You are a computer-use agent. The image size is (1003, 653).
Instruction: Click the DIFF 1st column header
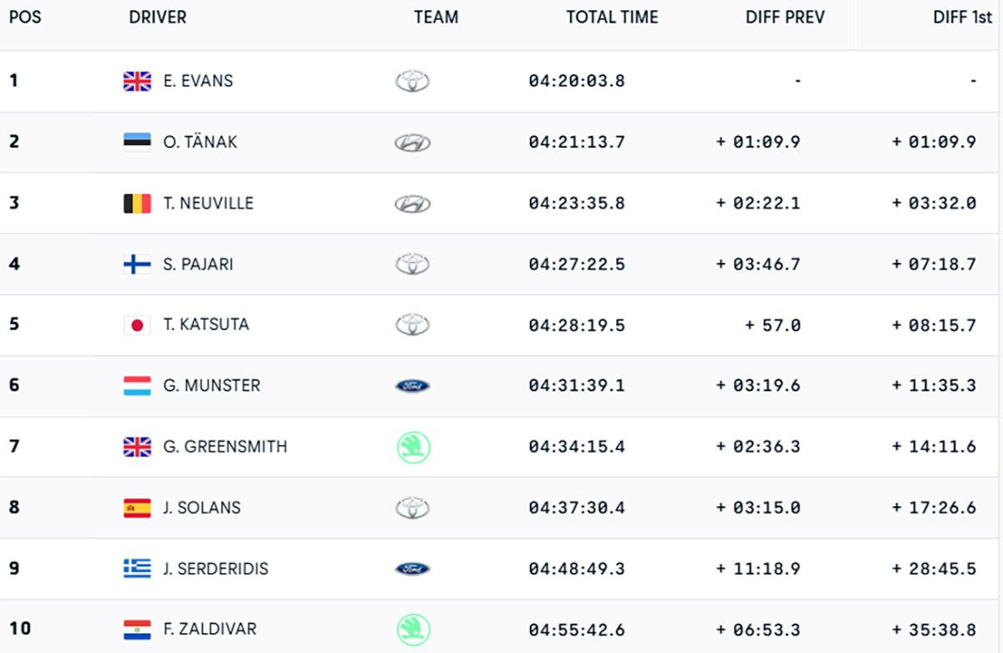point(962,18)
